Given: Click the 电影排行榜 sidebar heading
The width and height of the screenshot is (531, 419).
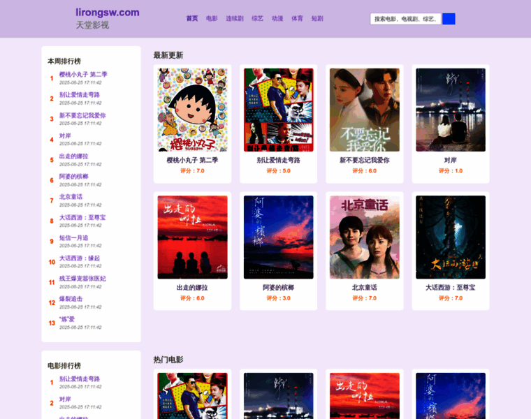Looking at the screenshot, I should 64,366.
